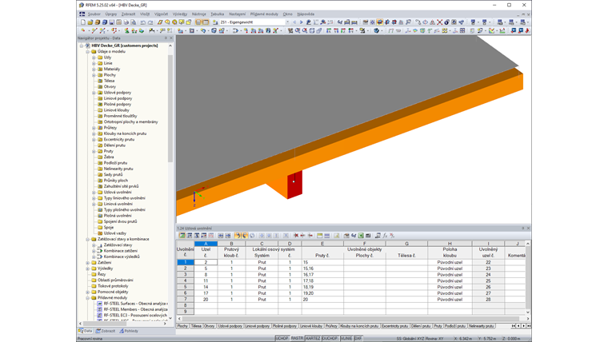Click the new node tool icon
This screenshot has height=342, width=608.
83,30
